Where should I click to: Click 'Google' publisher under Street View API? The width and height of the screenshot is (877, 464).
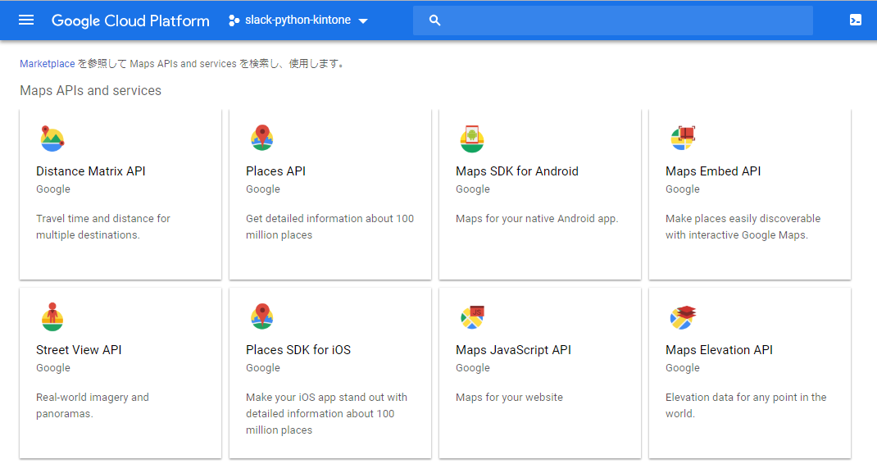(x=53, y=368)
